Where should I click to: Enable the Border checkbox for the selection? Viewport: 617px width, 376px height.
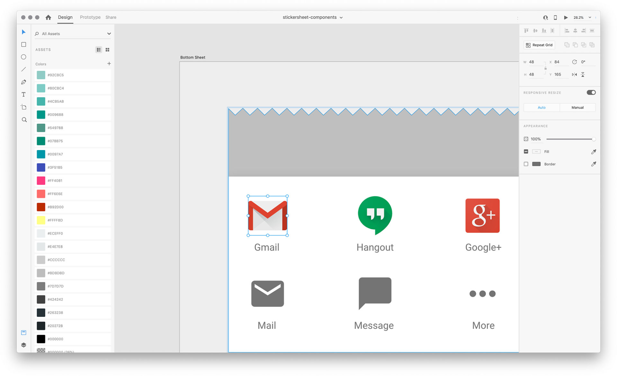click(x=526, y=164)
